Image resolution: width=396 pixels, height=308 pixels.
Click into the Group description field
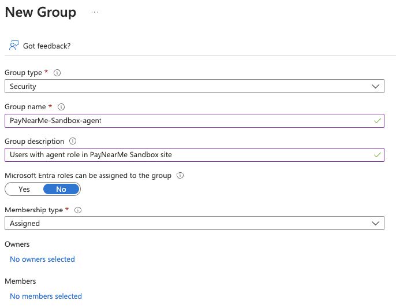coord(195,155)
